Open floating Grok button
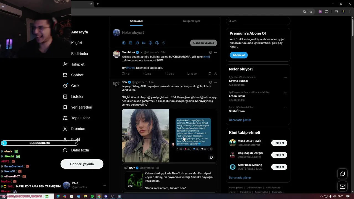The image size is (354, 199). (342, 174)
